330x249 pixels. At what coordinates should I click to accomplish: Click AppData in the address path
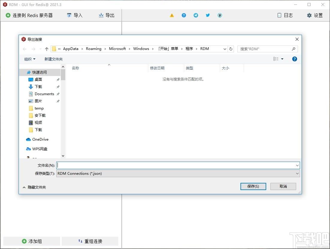[71, 49]
